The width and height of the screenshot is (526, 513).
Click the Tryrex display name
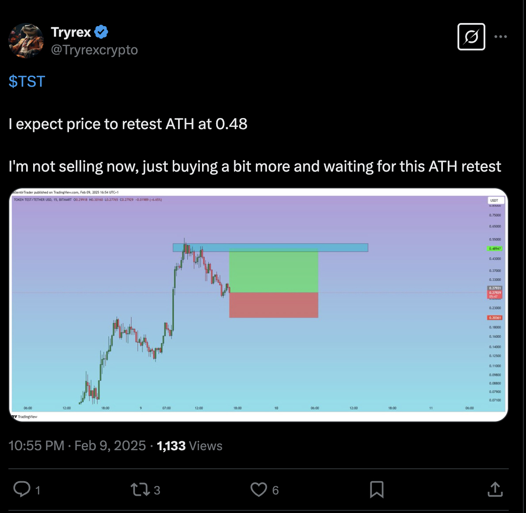pos(71,32)
